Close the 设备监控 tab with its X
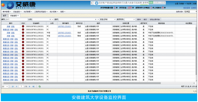This screenshot has width=198, height=102. click(x=18, y=15)
